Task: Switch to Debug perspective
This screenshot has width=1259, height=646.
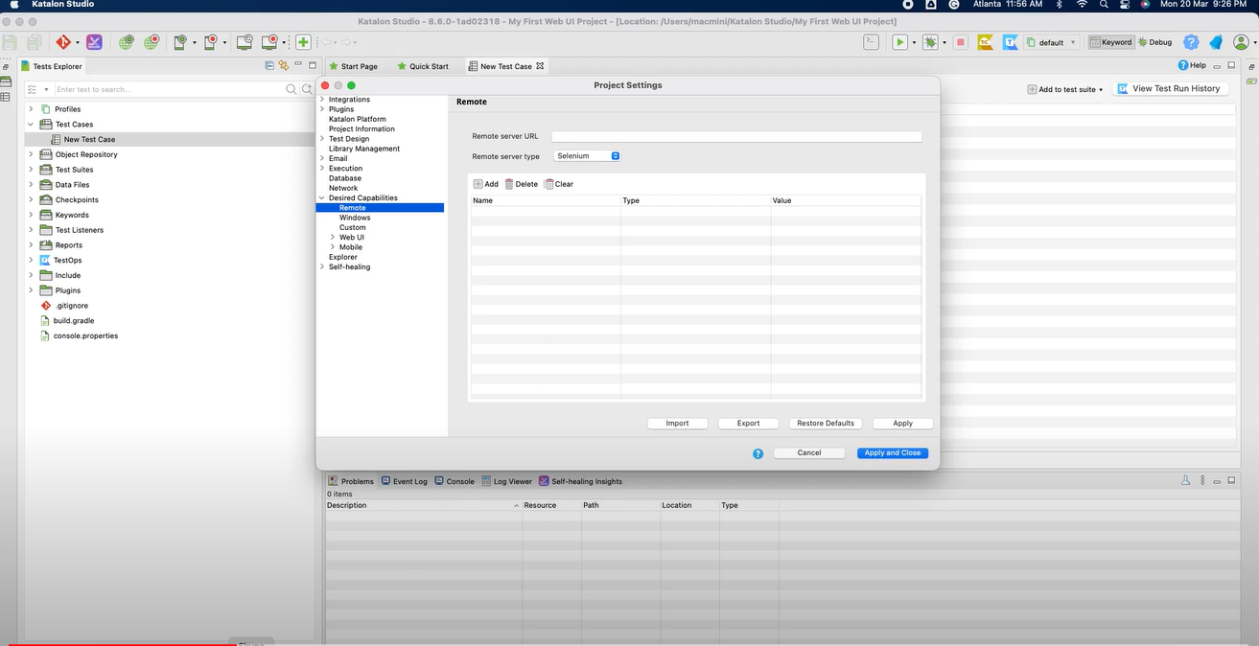Action: pyautogui.click(x=1155, y=42)
